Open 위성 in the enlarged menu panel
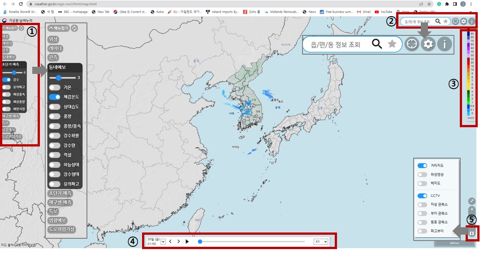Viewport: 484px width, 254px height. click(x=53, y=39)
